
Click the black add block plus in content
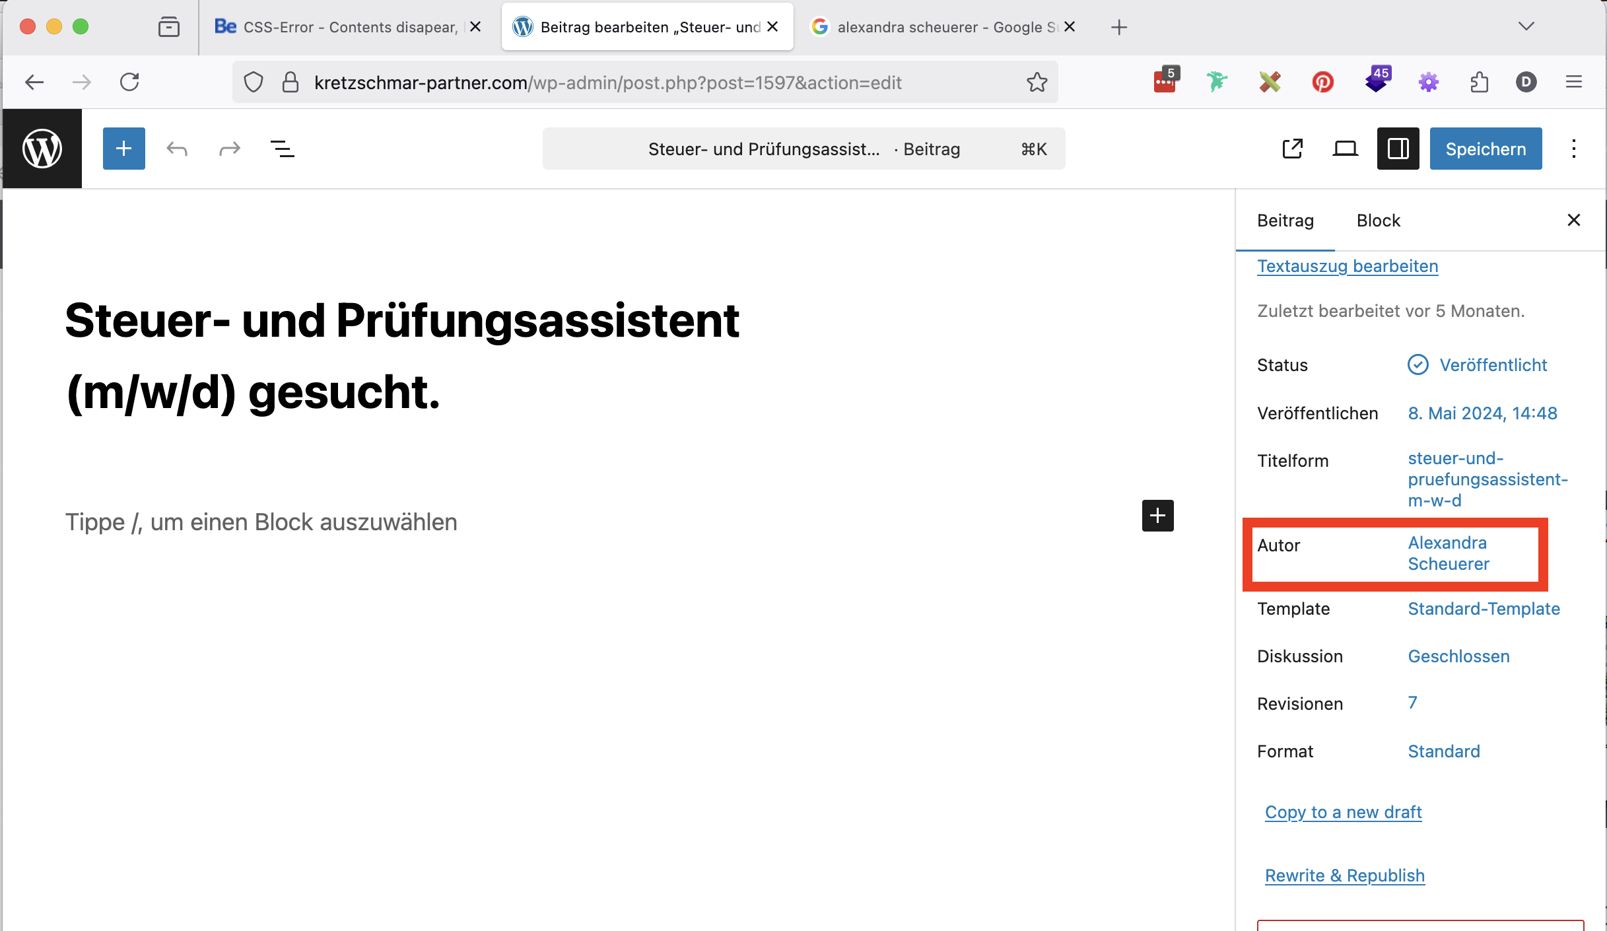[x=1157, y=516]
